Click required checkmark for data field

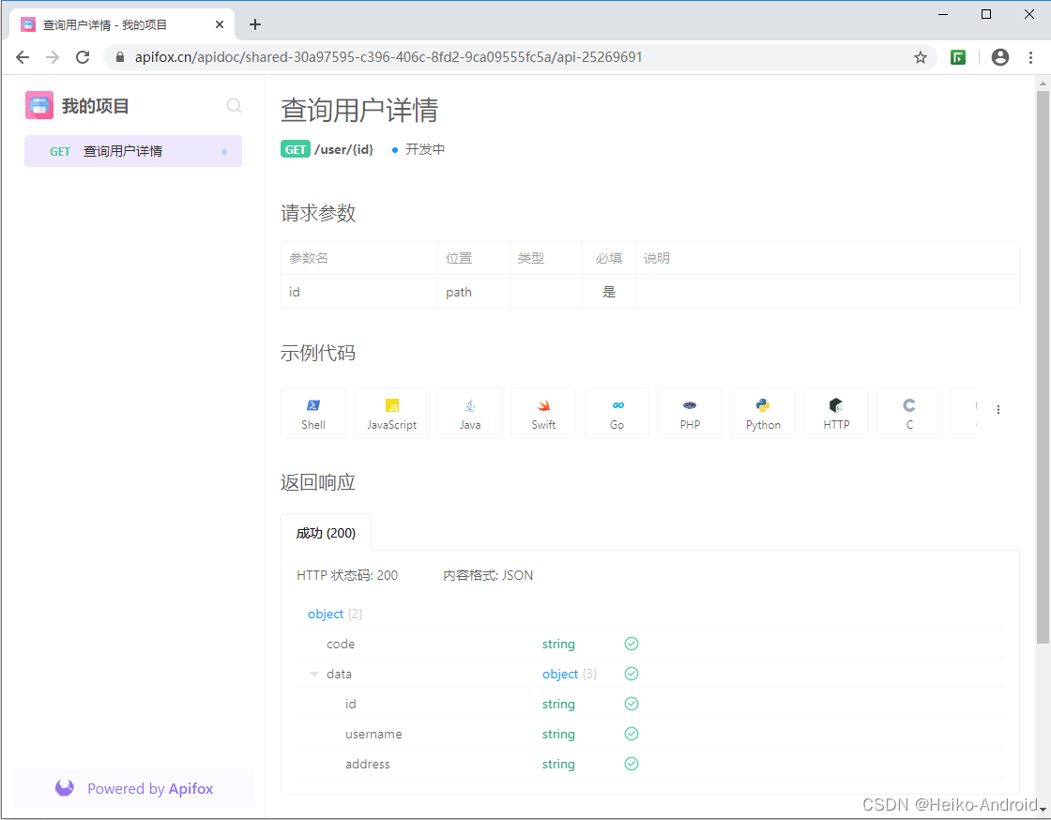pos(632,674)
